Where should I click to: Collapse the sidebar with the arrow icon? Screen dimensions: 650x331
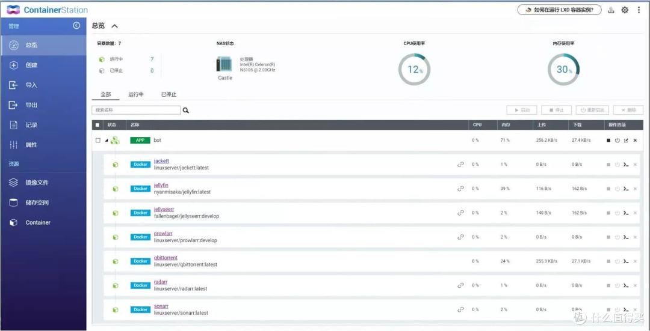[76, 26]
